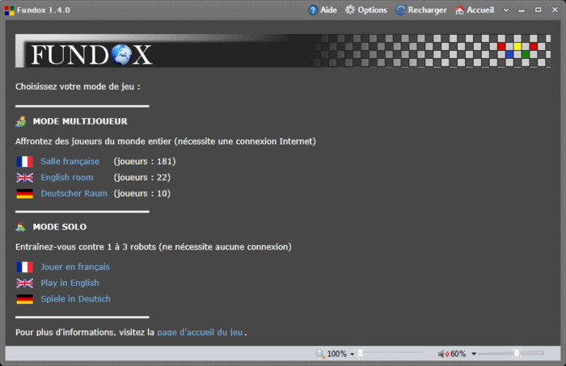Screen dimensions: 566x366
Task: Minimize the Fundox window
Action: [x=522, y=10]
